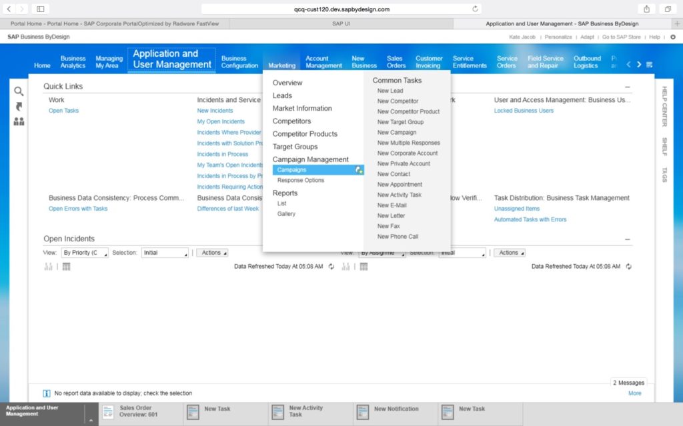
Task: Select Campaigns in the Marketing menu
Action: [292, 170]
